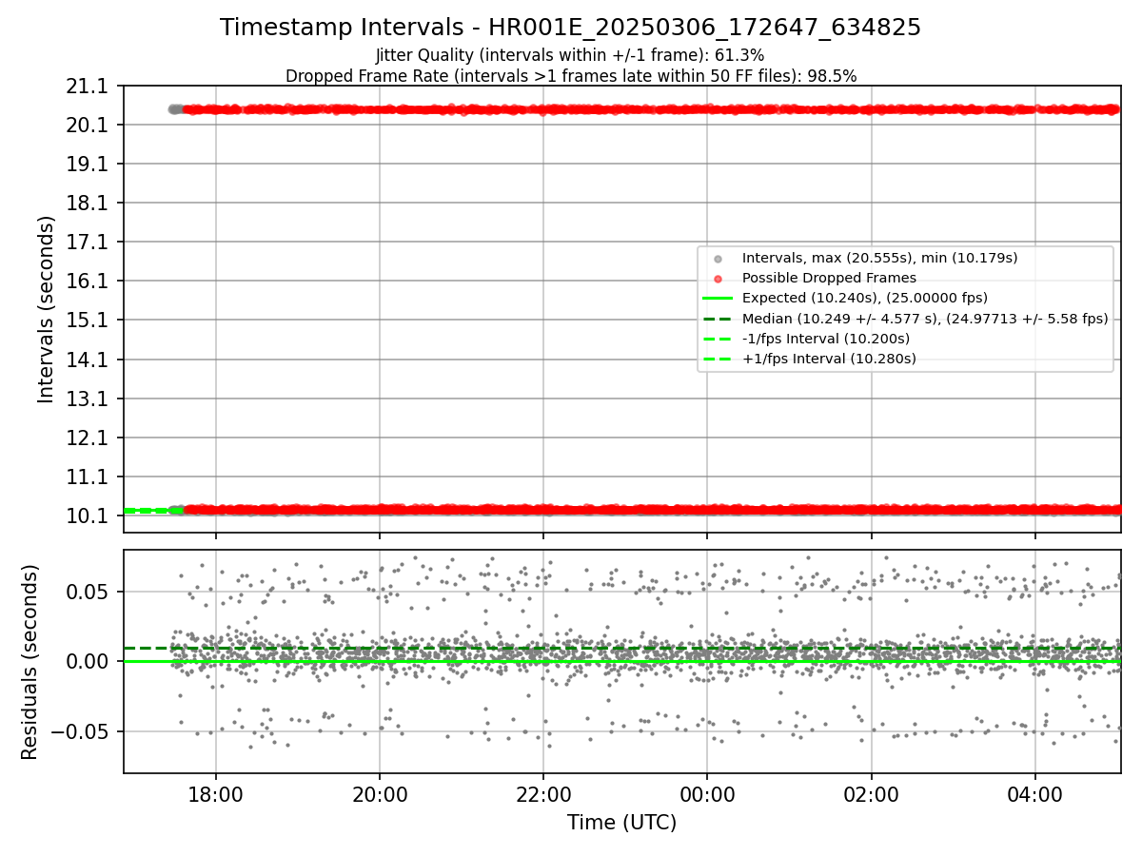Click the x-axis tick label '00:00'
Viewport: 1142px width, 856px height.
pos(707,793)
